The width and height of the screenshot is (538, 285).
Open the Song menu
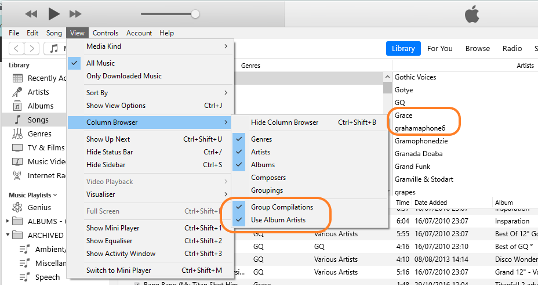54,33
